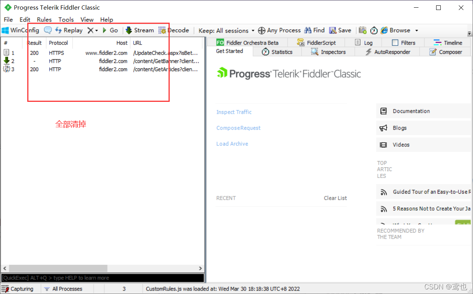Switch to the Timeline tab
Screen dimensions: 473x294
pyautogui.click(x=448, y=43)
